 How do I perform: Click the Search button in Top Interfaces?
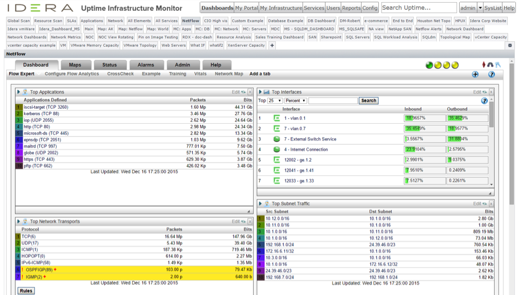pos(369,101)
